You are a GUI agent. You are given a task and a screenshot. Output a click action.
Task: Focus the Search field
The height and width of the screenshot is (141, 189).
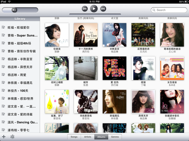[x=169, y=10]
